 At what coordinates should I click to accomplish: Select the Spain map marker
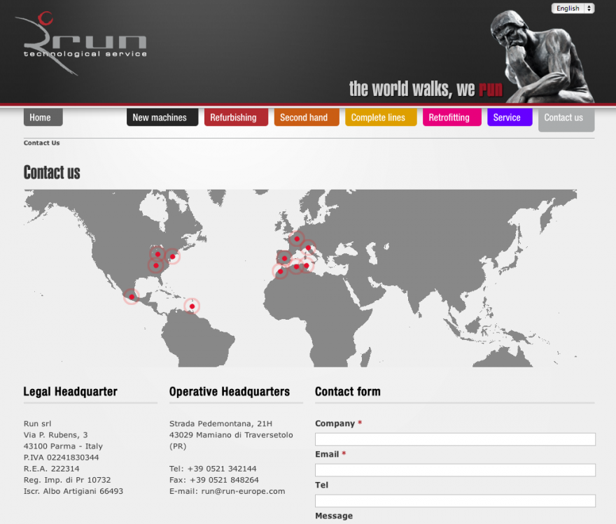point(284,258)
